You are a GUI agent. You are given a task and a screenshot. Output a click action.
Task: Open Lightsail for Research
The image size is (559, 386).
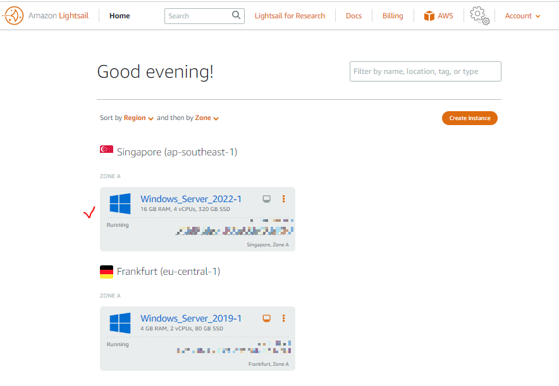[290, 16]
